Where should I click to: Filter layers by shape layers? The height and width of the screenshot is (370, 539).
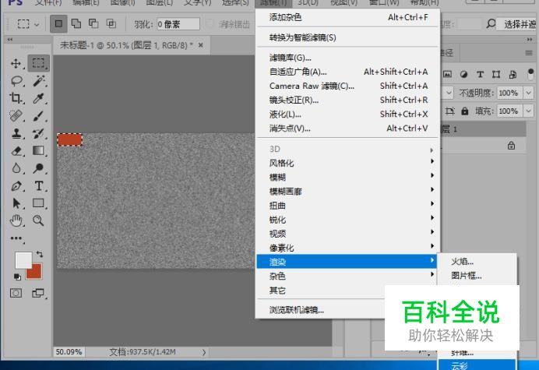click(x=496, y=74)
